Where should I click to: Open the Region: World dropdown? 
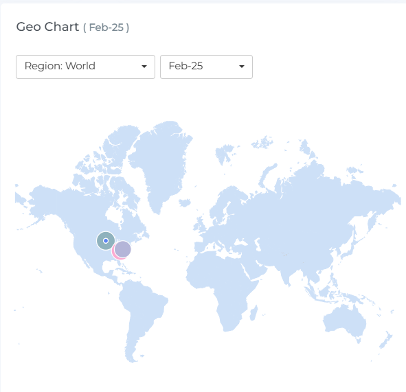pyautogui.click(x=85, y=67)
